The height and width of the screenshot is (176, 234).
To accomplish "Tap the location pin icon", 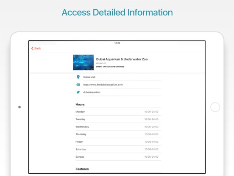I will 78,77.
